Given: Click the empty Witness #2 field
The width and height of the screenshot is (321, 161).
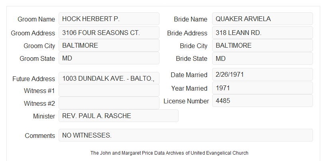Looking at the screenshot, I should point(109,103).
